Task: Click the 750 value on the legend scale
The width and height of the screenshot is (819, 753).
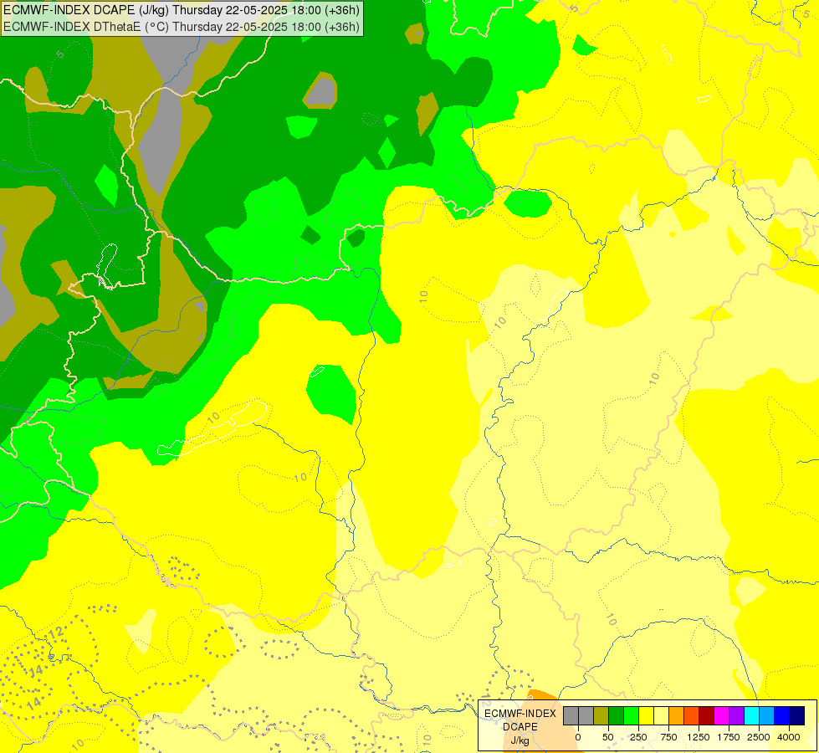Action: pos(668,737)
